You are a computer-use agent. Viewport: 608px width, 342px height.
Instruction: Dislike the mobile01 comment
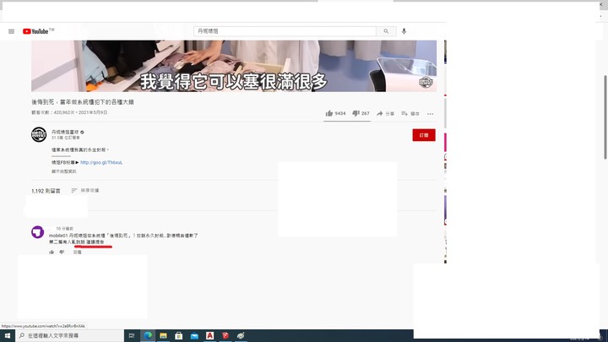(62, 252)
